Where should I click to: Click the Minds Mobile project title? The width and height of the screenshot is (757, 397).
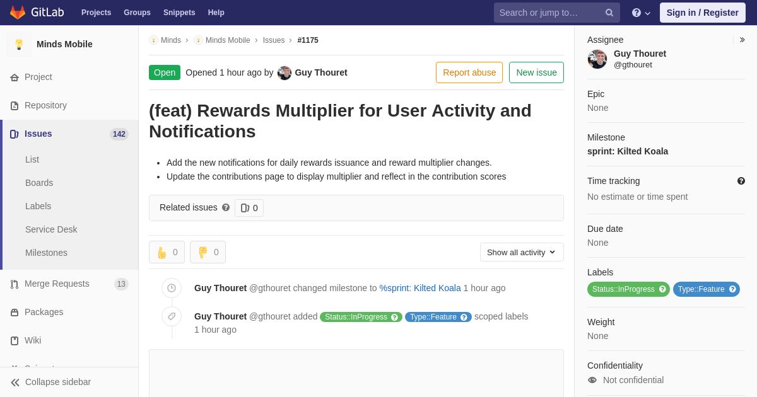[x=64, y=44]
